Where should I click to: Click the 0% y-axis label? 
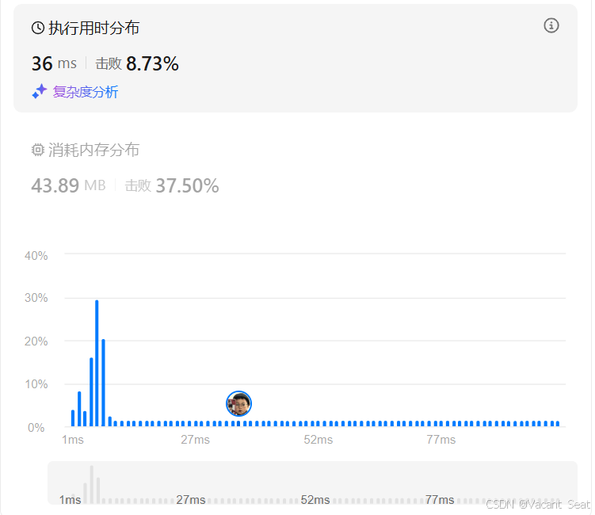(36, 428)
